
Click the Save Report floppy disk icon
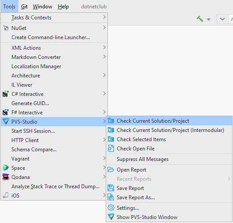pos(111,188)
